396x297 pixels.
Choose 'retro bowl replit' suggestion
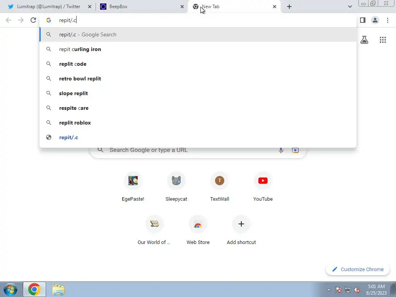coord(198,79)
